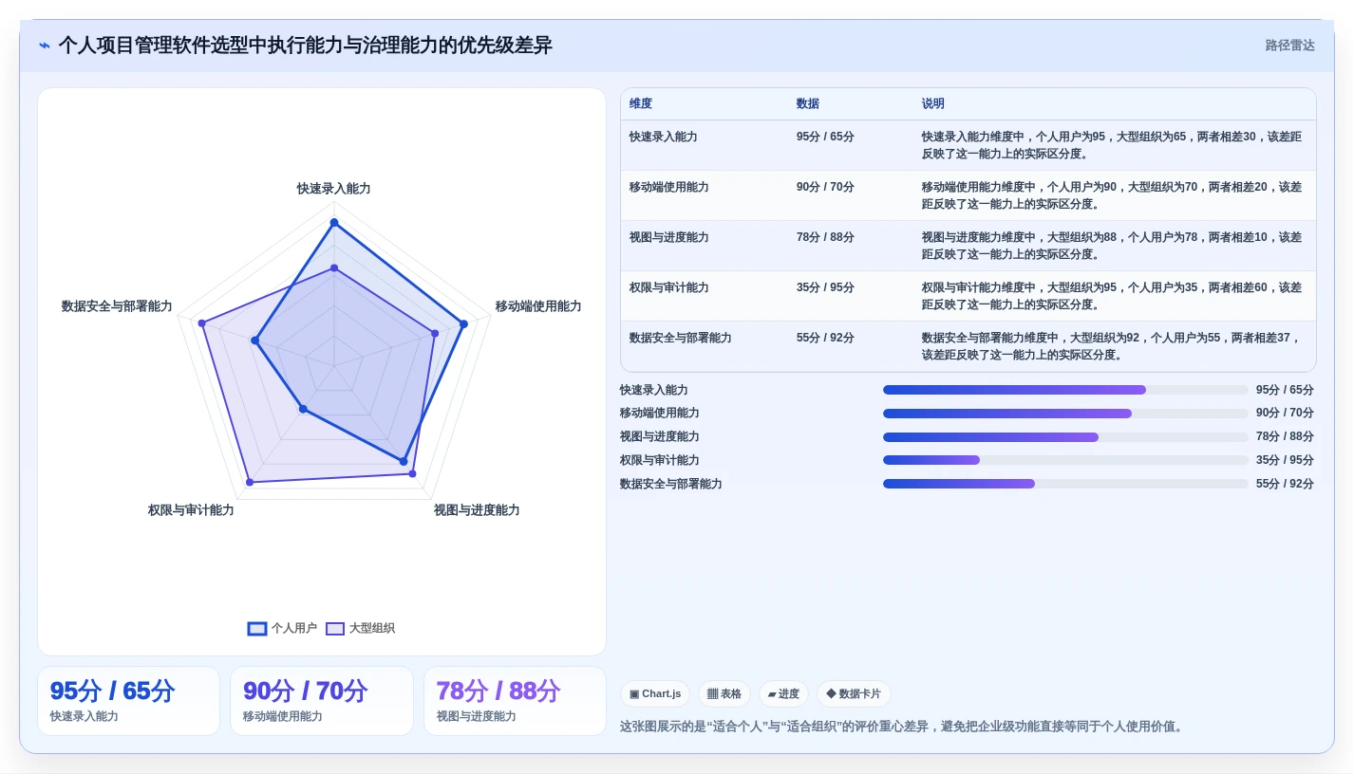Click the 视图与进度能力 table row name
This screenshot has height=774, width=1354.
coord(669,237)
